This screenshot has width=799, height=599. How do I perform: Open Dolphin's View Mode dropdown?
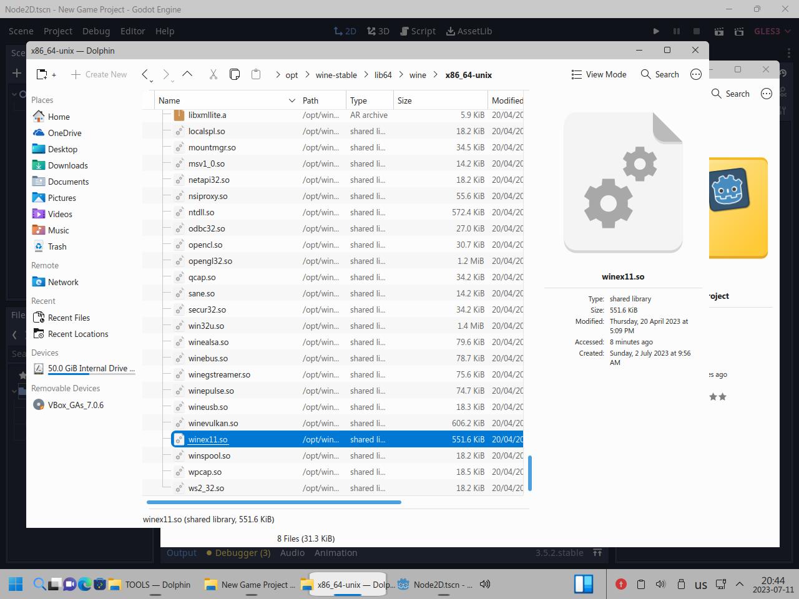tap(599, 74)
